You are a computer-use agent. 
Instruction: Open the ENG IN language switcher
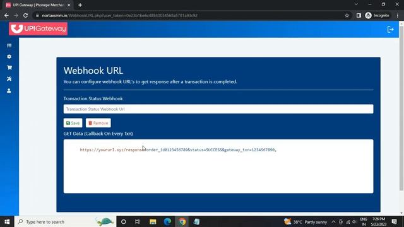pos(364,221)
